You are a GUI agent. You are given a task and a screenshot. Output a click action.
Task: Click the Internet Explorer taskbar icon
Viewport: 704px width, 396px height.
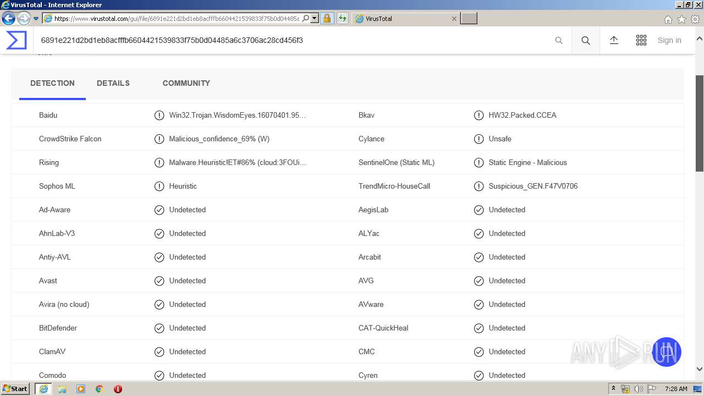click(x=43, y=389)
